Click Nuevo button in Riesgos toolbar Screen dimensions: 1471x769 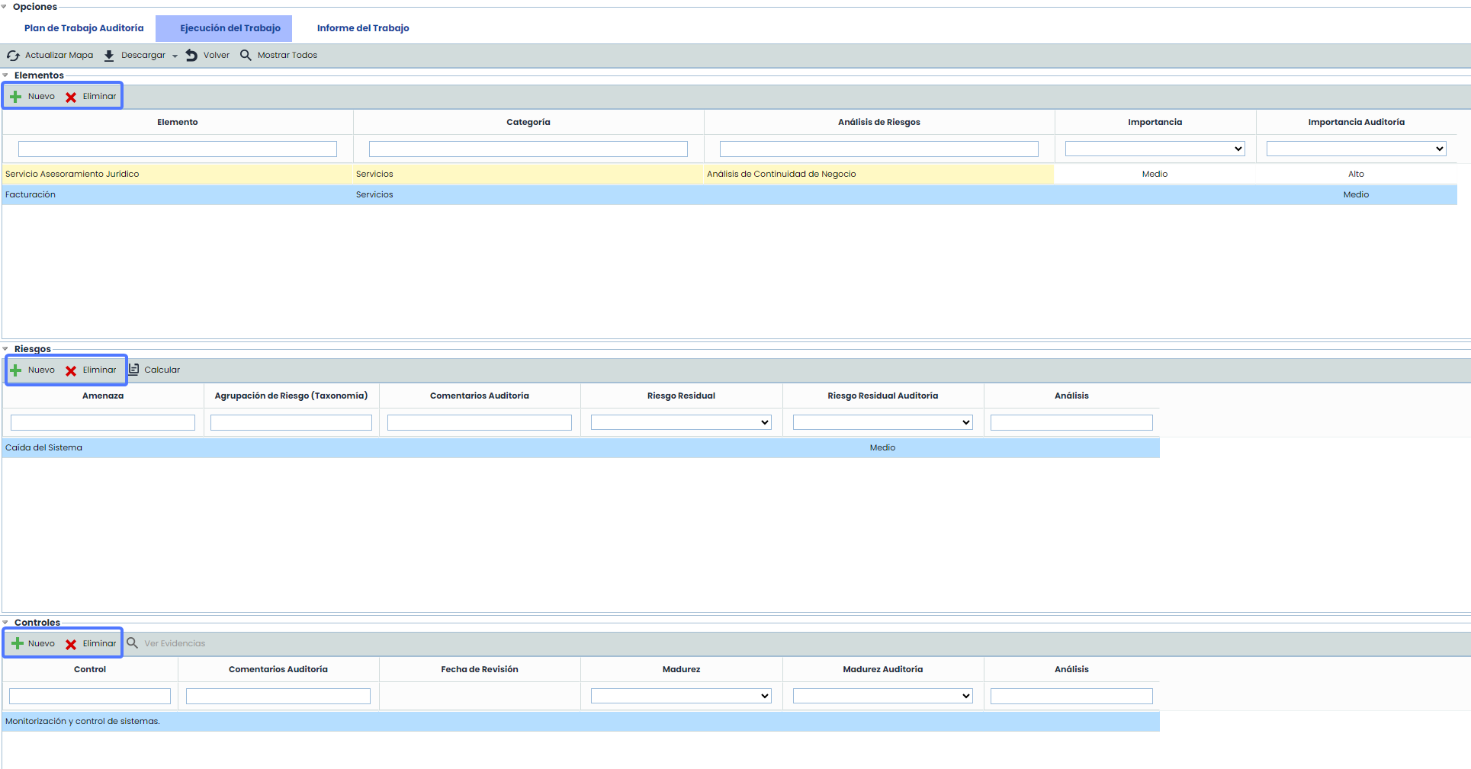tap(33, 370)
